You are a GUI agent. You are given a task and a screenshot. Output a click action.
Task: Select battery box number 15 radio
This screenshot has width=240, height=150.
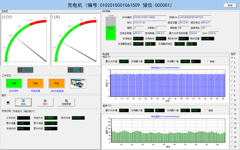tap(232, 123)
